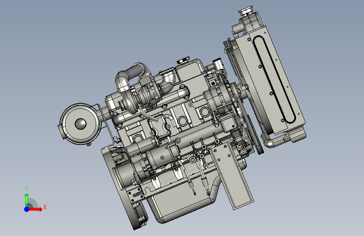The image size is (364, 236).
Task: Click the blue Z axis origin ball
Action: click(27, 209)
